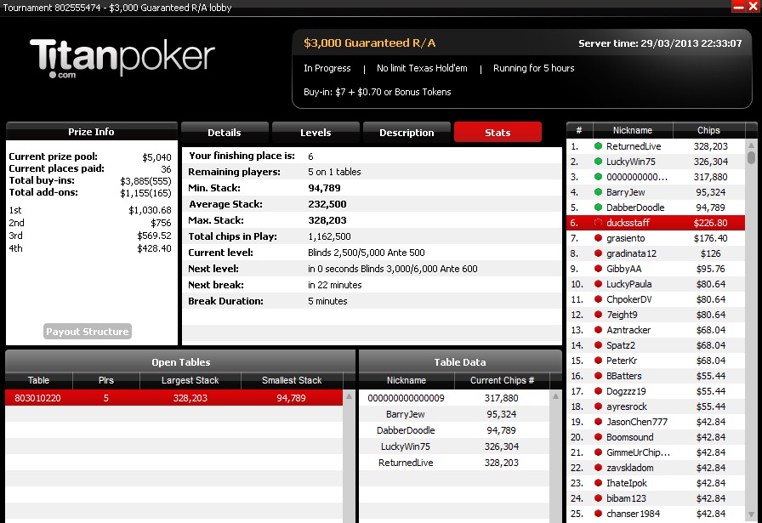Image resolution: width=762 pixels, height=523 pixels.
Task: Click Current prize pool value $5,040
Action: 156,157
